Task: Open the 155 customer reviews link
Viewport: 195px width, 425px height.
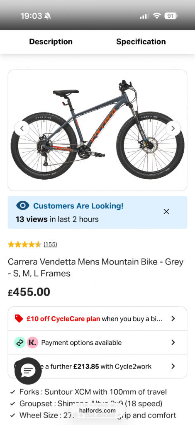Action: click(x=50, y=244)
